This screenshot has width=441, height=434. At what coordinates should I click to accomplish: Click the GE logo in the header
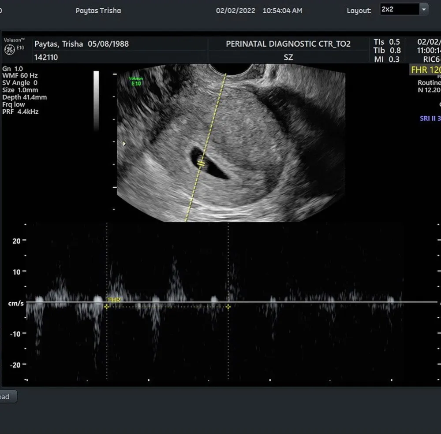(x=10, y=49)
